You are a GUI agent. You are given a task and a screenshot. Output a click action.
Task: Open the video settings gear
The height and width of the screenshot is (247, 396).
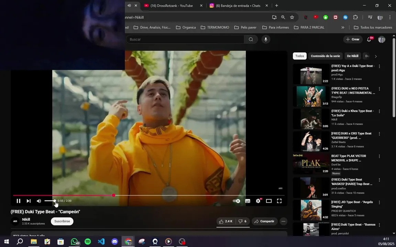coord(258,201)
